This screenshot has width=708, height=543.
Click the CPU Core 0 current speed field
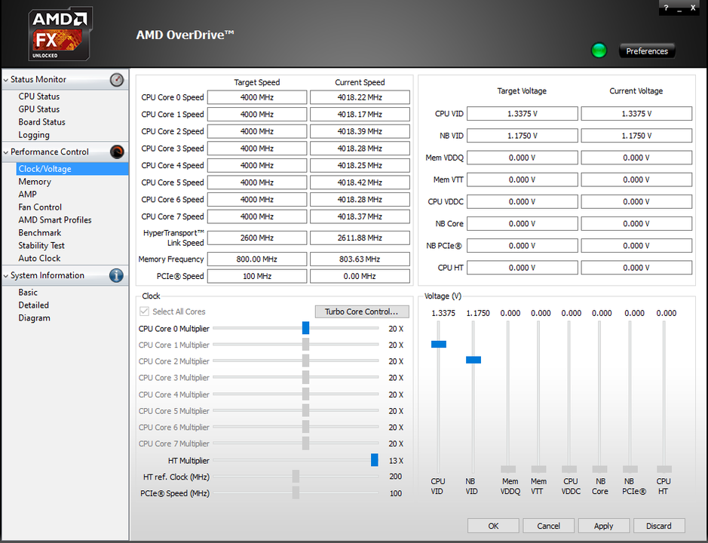point(360,97)
